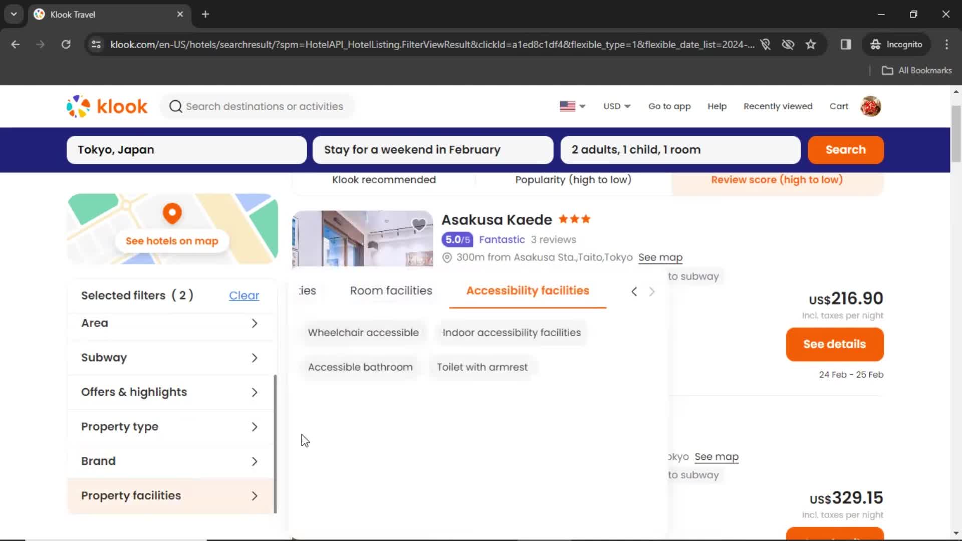Click the Tokyo, Japan destination field

[x=186, y=150]
